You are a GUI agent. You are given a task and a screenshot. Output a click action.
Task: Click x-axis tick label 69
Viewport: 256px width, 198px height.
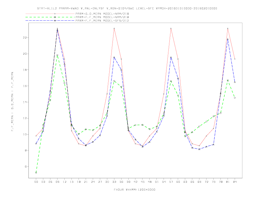point(199,182)
